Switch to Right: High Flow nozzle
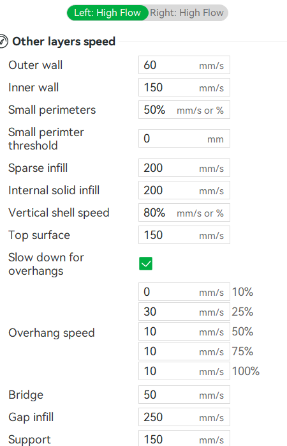The height and width of the screenshot is (446, 287). pyautogui.click(x=187, y=13)
